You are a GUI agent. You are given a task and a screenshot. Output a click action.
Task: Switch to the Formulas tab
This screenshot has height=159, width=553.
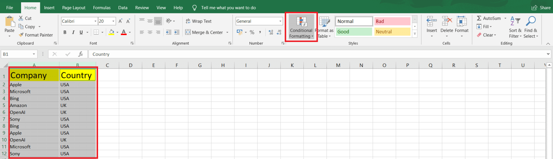tap(102, 8)
